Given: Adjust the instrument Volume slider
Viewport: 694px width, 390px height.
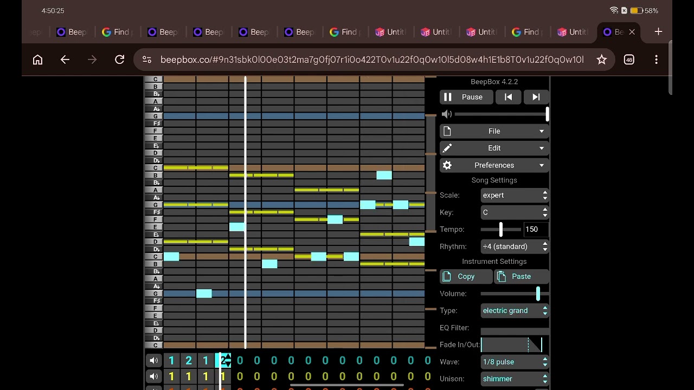Looking at the screenshot, I should [515, 294].
